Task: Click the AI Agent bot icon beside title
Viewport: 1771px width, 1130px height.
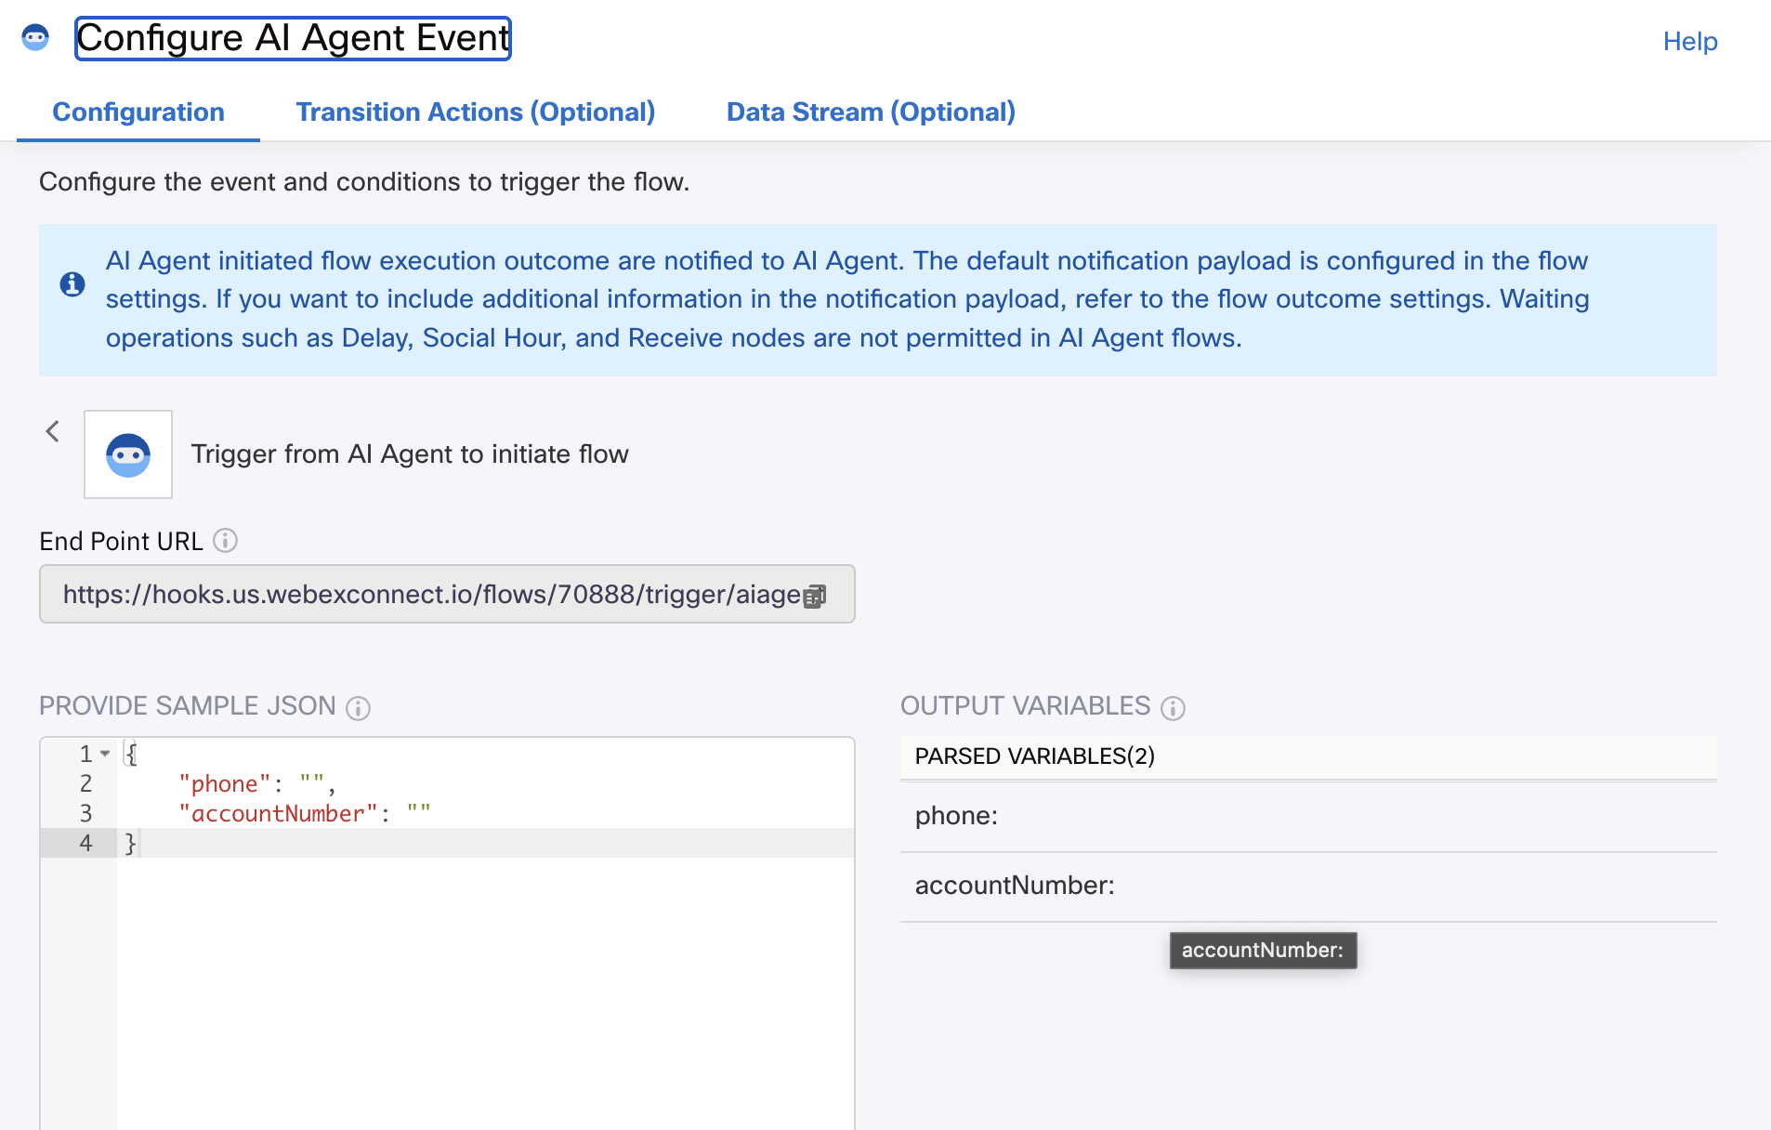Action: tap(35, 38)
